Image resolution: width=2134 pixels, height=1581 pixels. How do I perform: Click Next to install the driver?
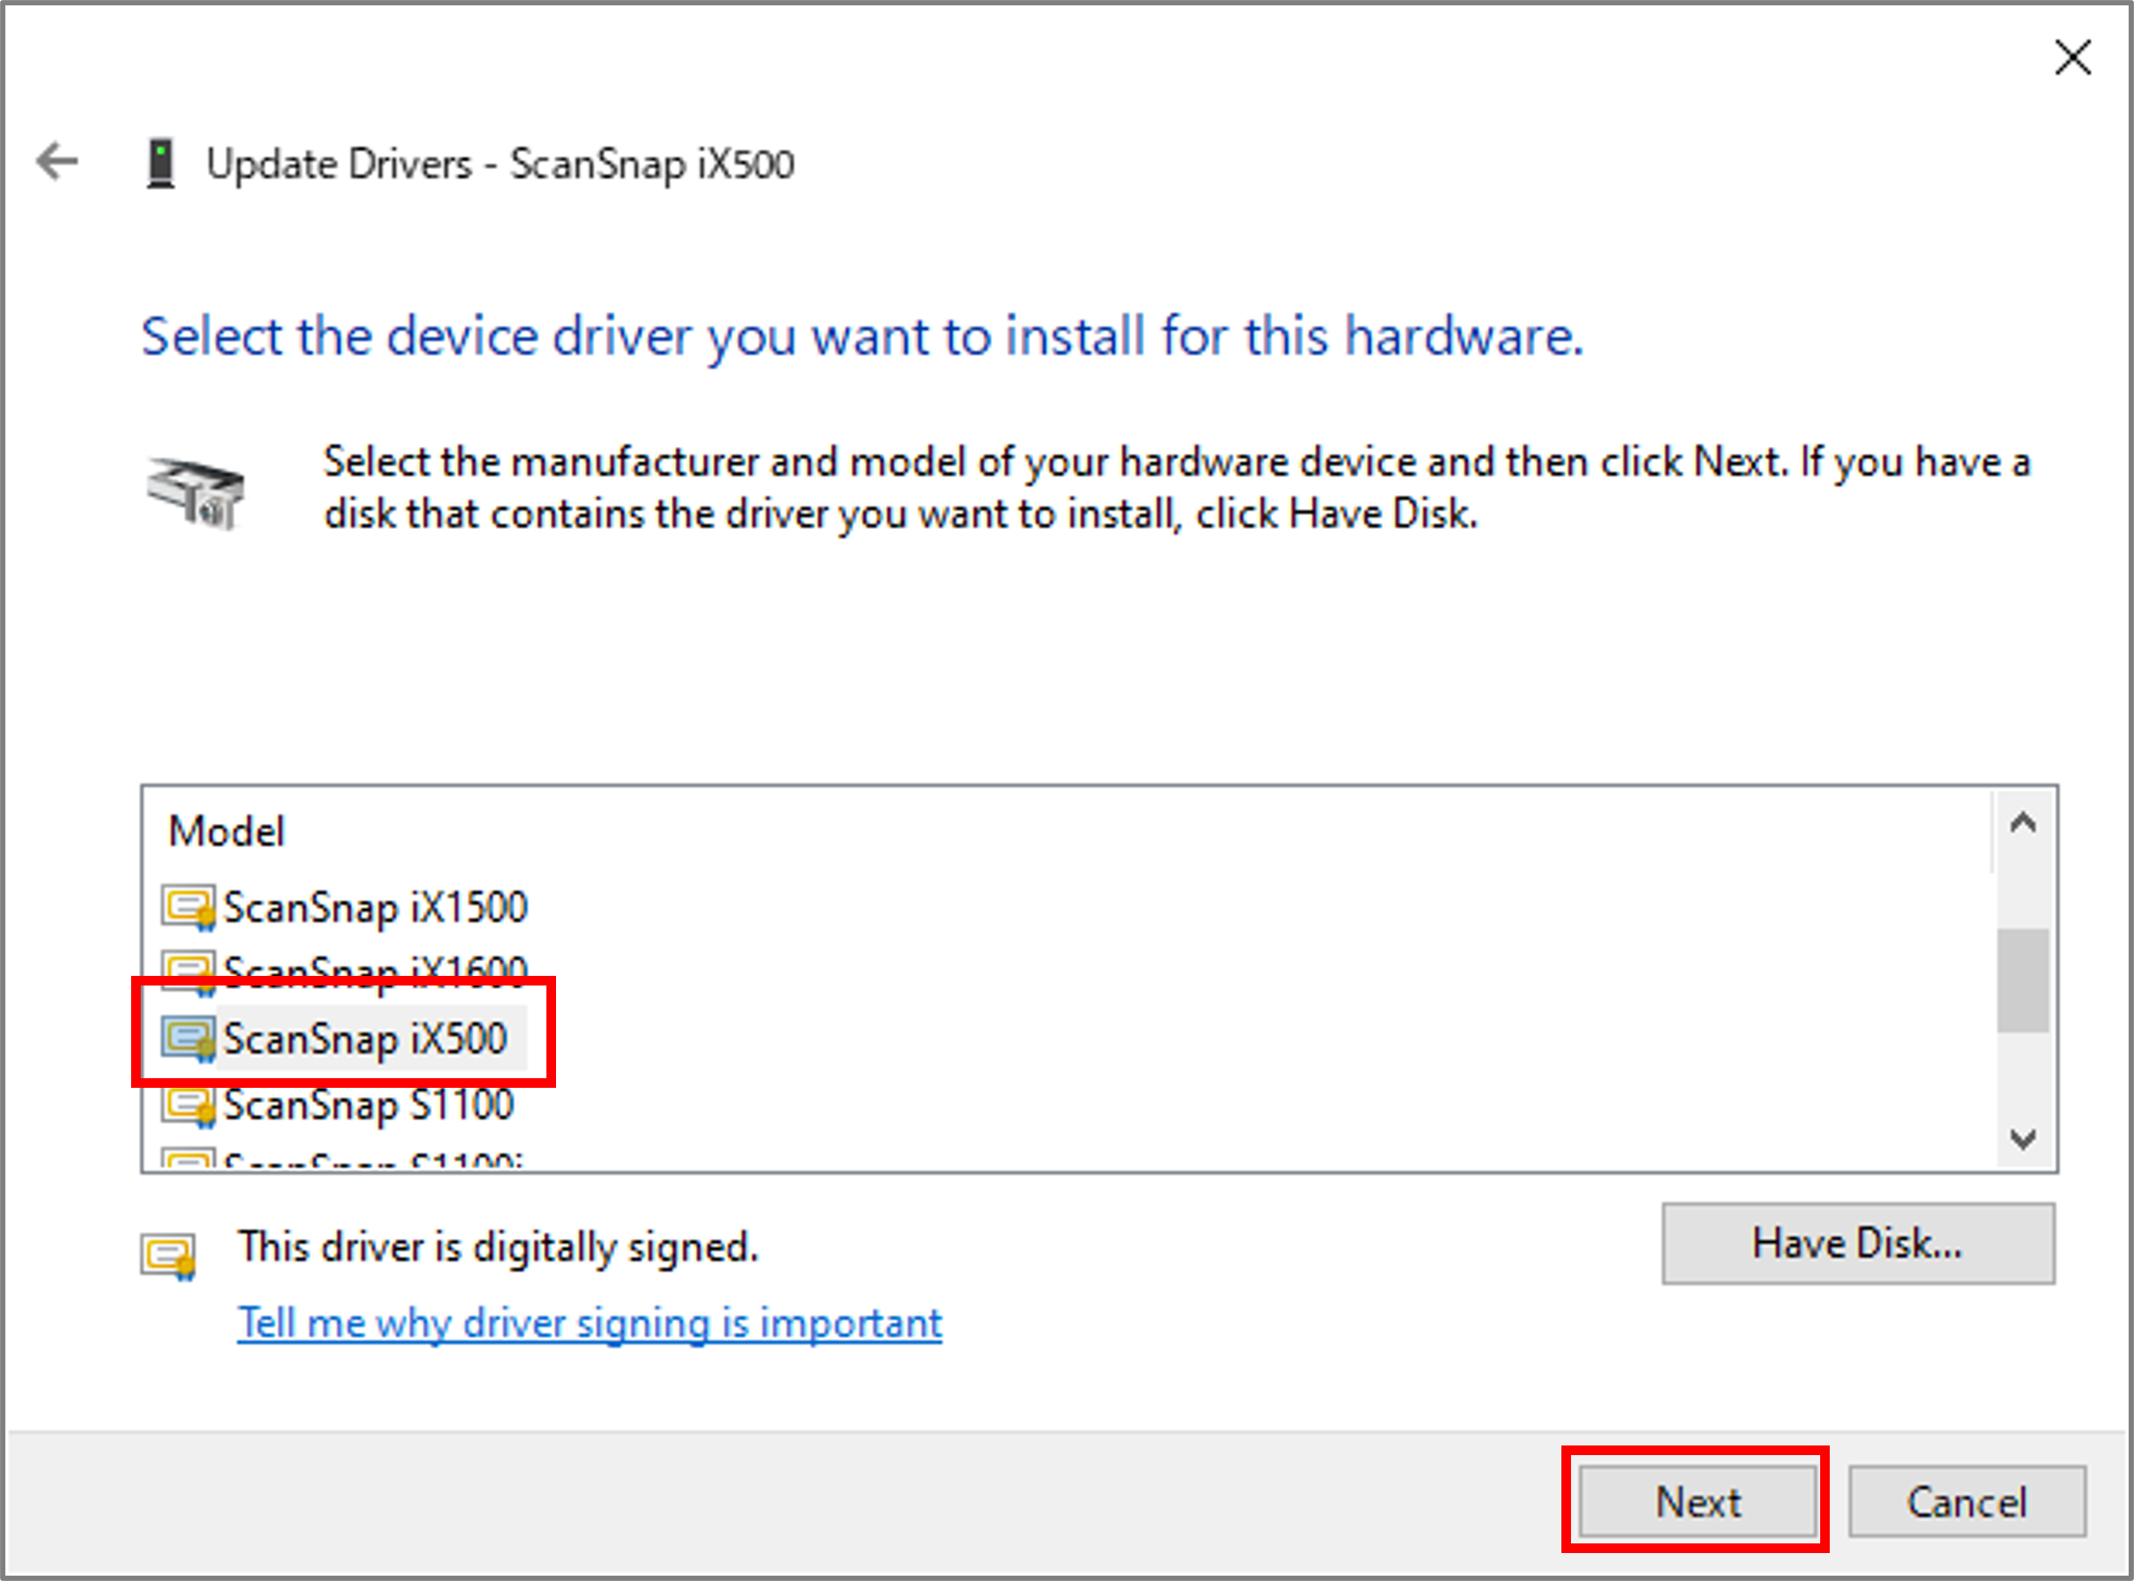pos(1697,1501)
